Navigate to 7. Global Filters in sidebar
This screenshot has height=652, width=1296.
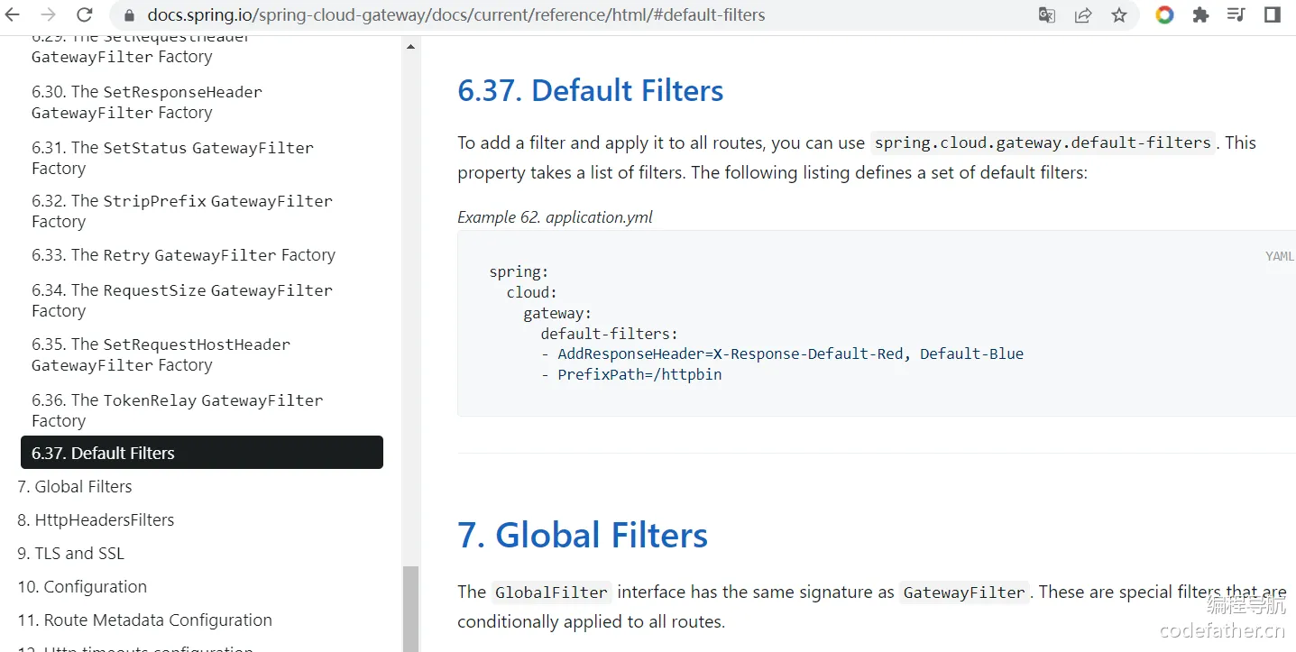coord(75,487)
